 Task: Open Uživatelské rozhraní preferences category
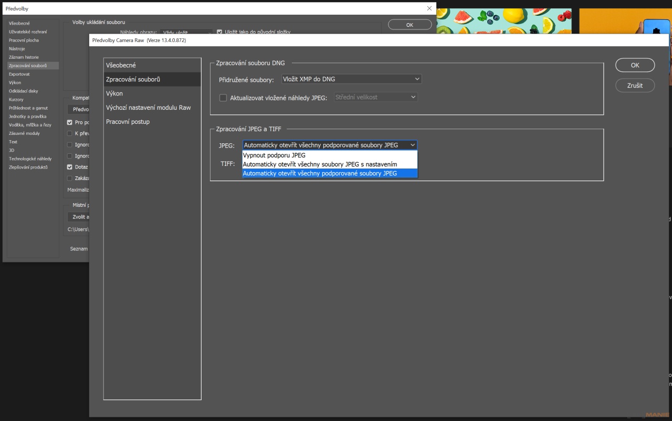[28, 32]
